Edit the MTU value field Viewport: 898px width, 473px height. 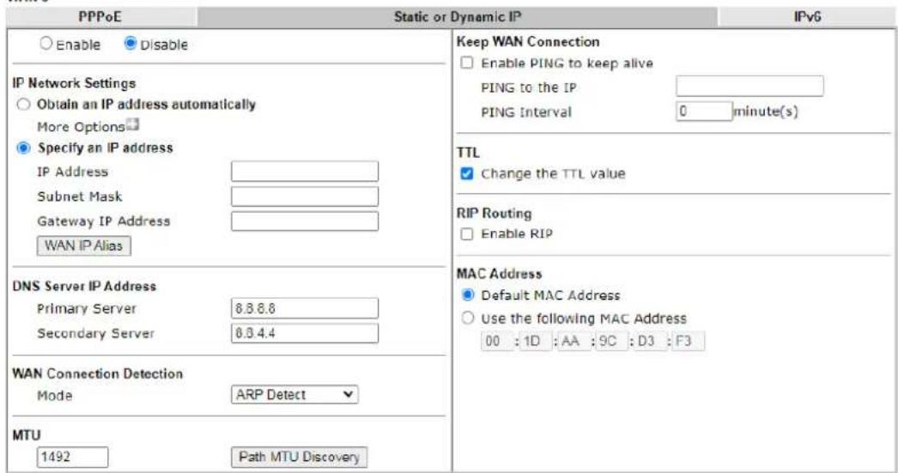pyautogui.click(x=73, y=457)
